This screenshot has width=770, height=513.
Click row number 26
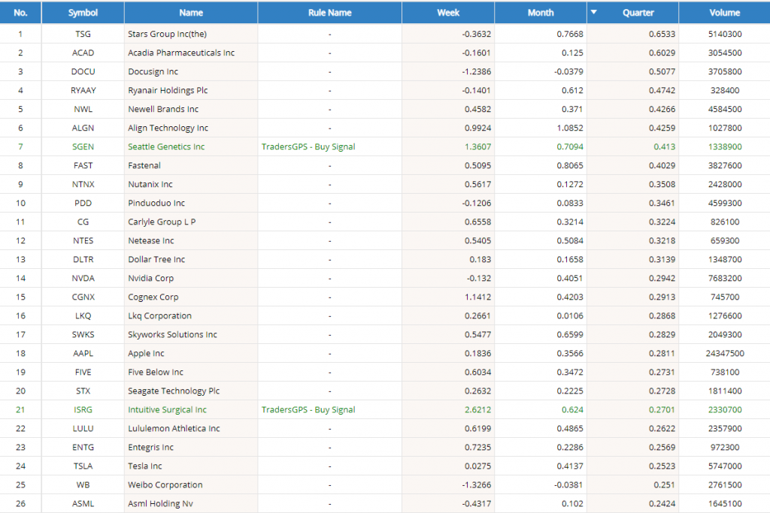20,504
